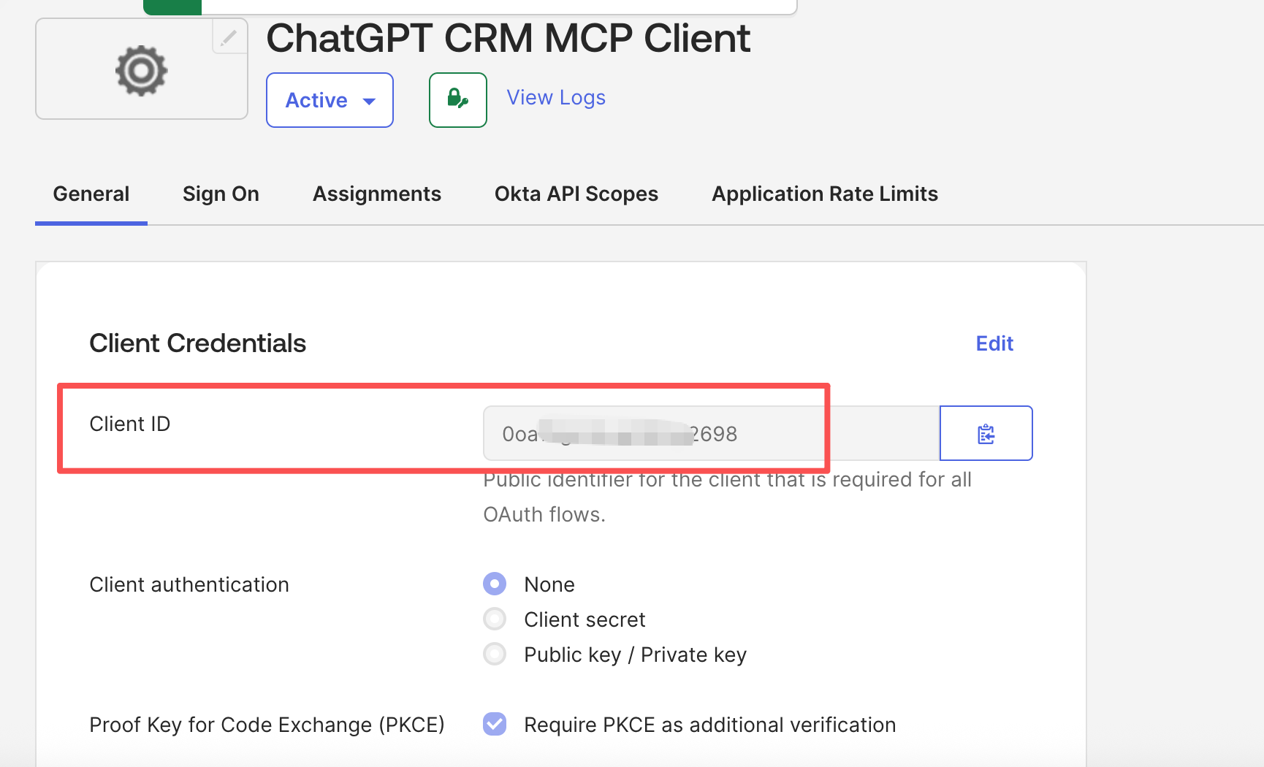1264x767 pixels.
Task: Open the Active status dropdown
Action: (x=330, y=100)
